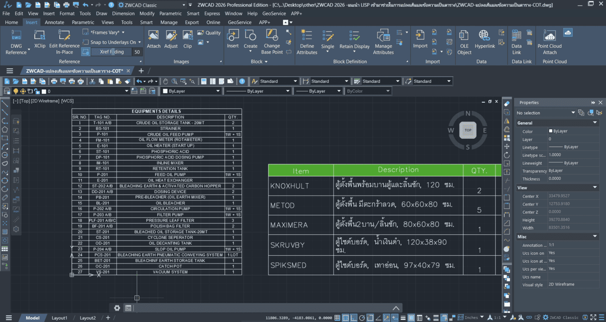This screenshot has width=606, height=322.
Task: Open the Define Attributes tool
Action: [307, 36]
